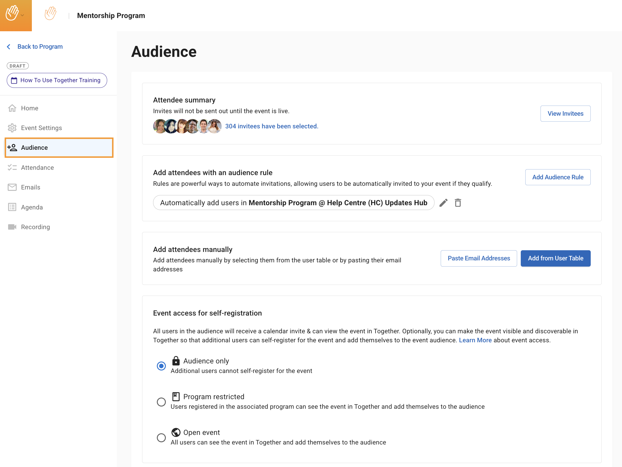This screenshot has height=467, width=622.
Task: Click the Agenda list icon
Action: tap(12, 207)
